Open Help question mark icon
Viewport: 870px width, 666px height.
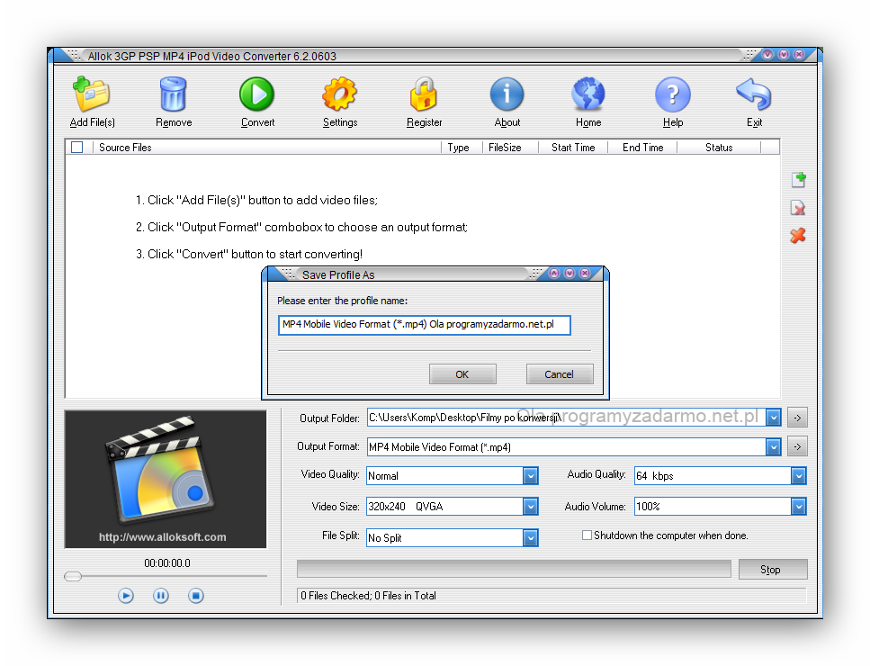(x=672, y=94)
